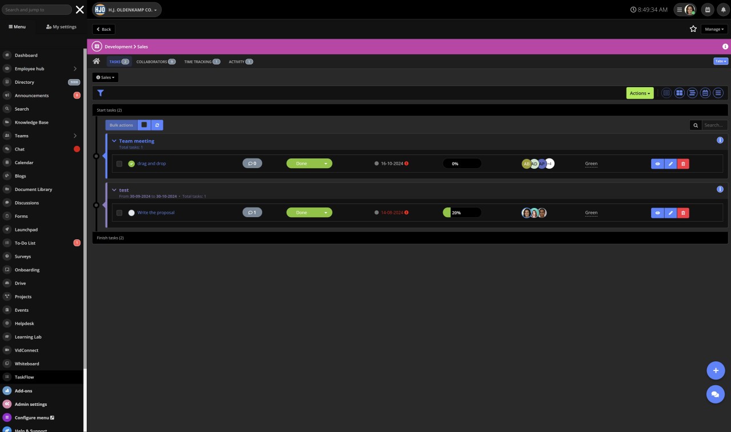Open the calendar view icon
731x432 pixels.
(705, 93)
